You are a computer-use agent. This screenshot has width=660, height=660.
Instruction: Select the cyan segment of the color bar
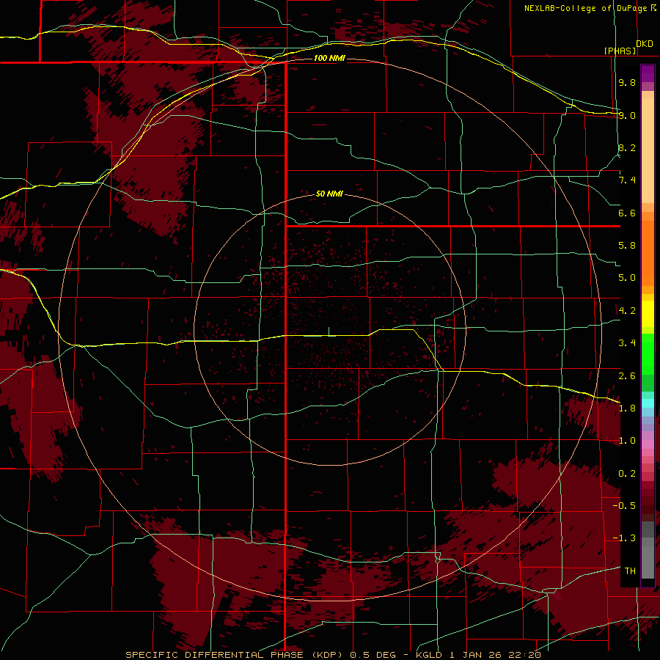[648, 403]
